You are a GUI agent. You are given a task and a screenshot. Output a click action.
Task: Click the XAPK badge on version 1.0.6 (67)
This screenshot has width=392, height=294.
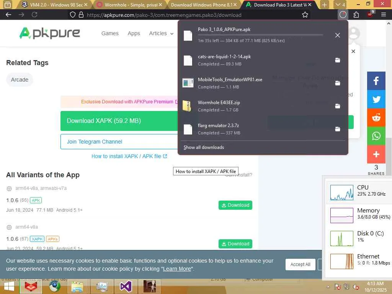37,239
